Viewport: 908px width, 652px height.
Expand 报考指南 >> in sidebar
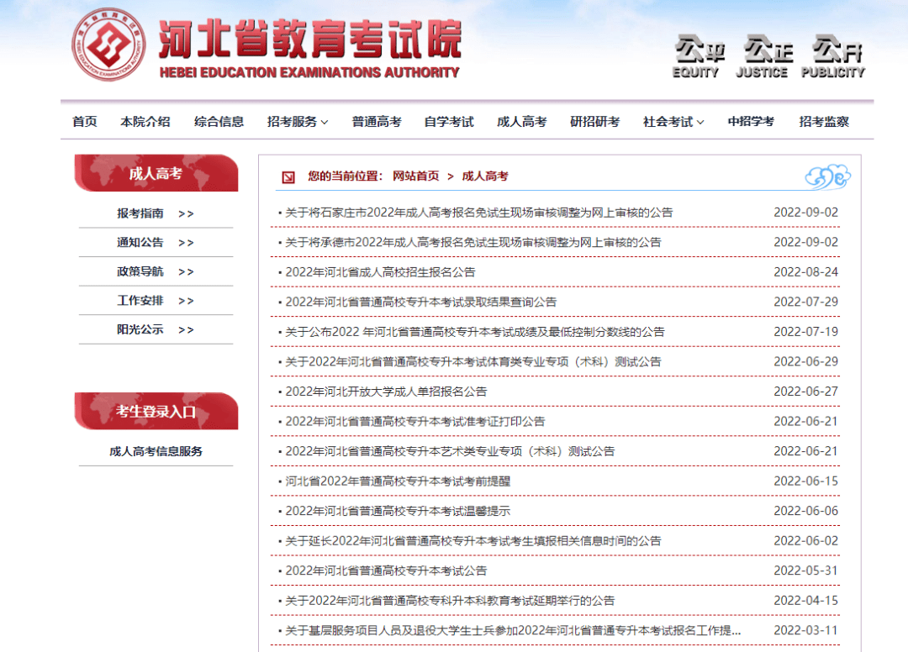tap(156, 213)
